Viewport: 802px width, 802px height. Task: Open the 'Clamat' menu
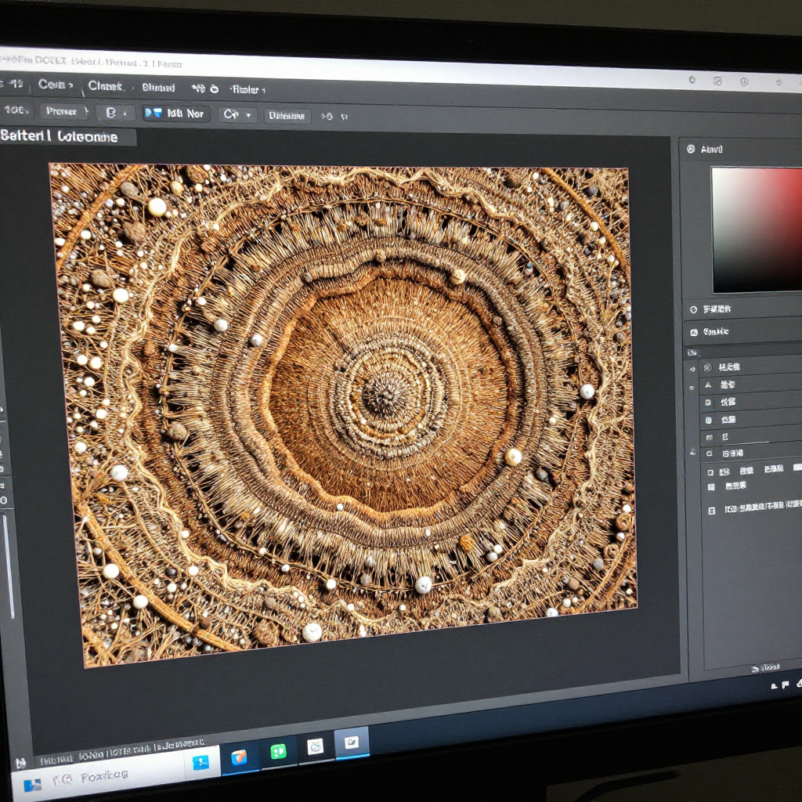click(x=106, y=86)
